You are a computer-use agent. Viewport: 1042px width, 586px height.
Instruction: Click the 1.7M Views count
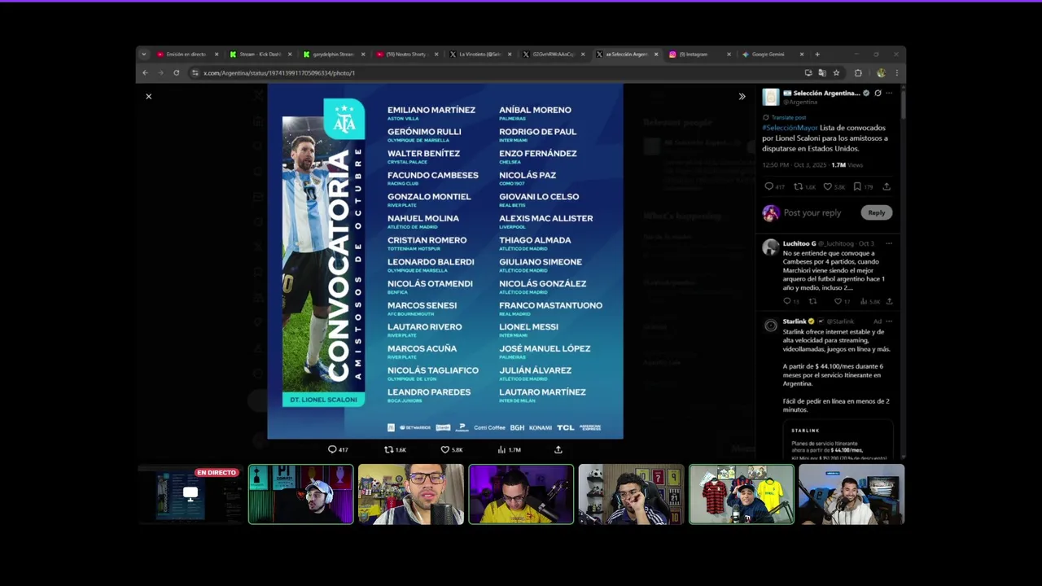(x=847, y=165)
